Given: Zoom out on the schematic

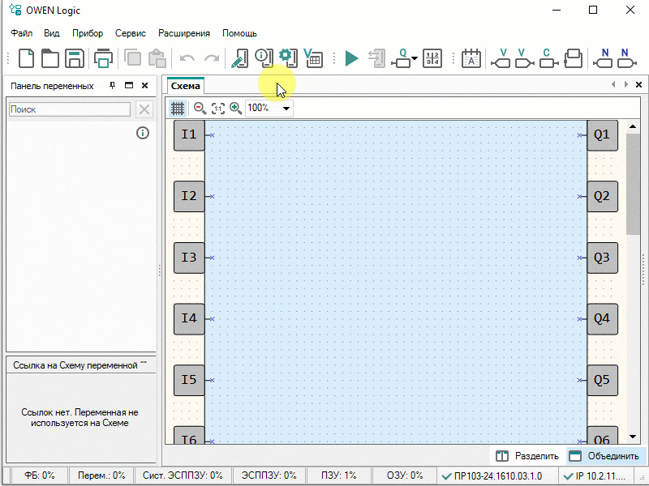Looking at the screenshot, I should point(200,108).
